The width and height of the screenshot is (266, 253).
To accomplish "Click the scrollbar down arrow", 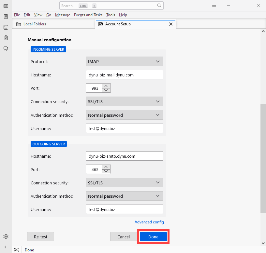I will click(263, 243).
